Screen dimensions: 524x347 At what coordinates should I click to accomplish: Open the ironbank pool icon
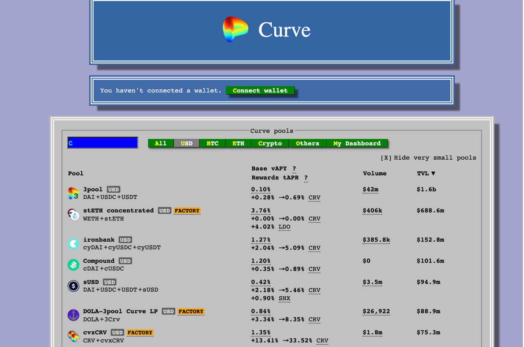[73, 244]
